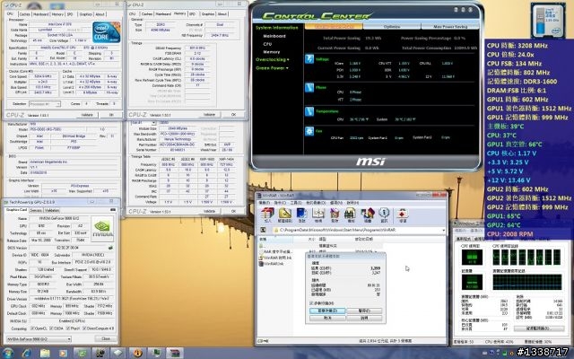
Task: Open the Slot #1 dropdown in CPU-Z SPD window
Action: 143,123
